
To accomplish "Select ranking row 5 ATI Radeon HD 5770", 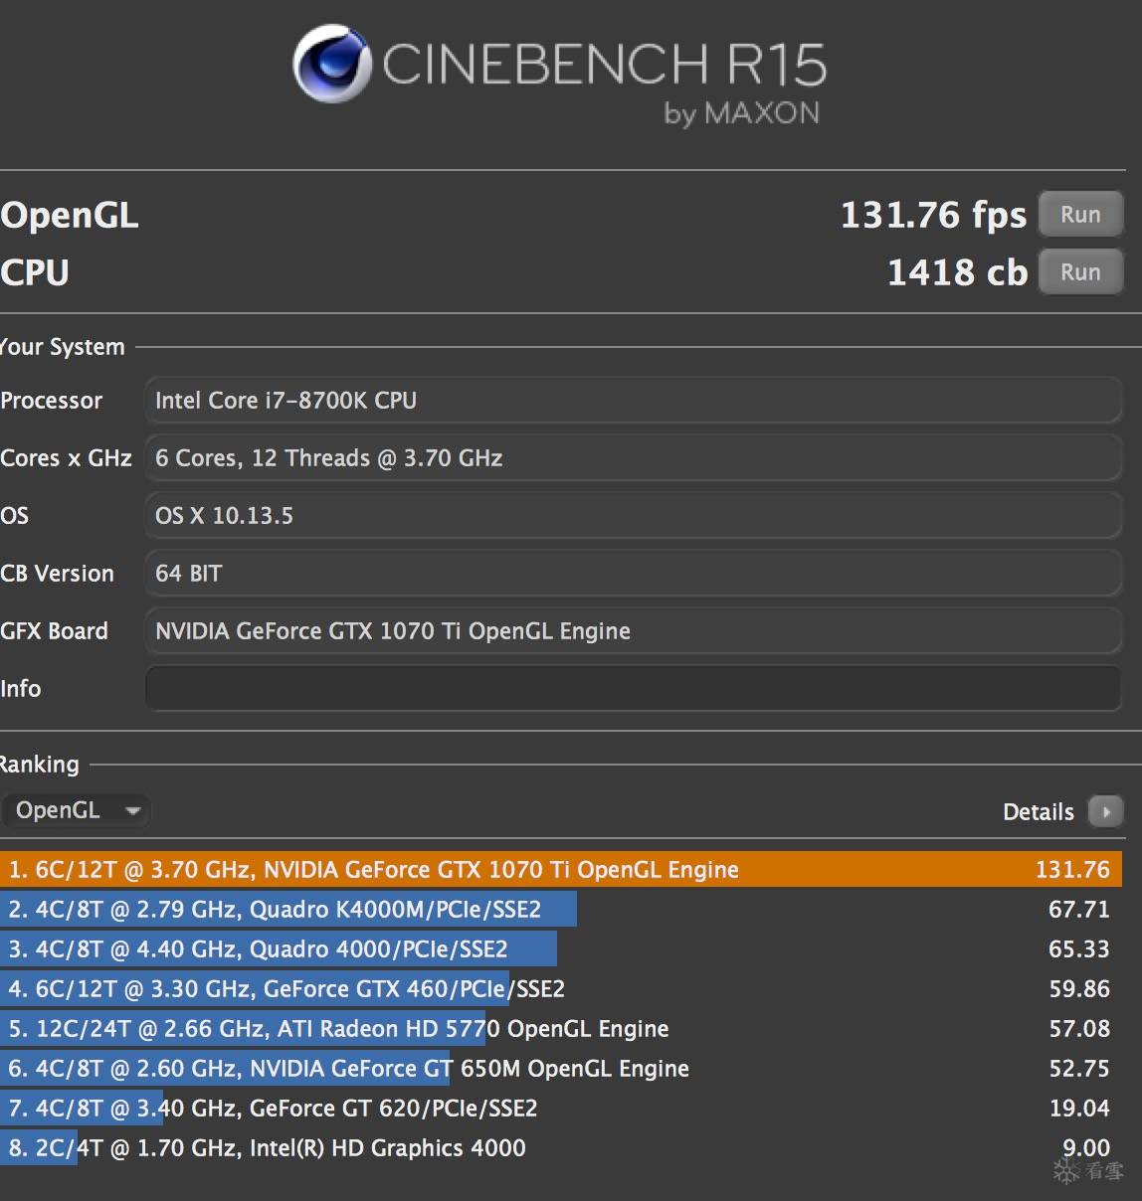I will tap(561, 1028).
